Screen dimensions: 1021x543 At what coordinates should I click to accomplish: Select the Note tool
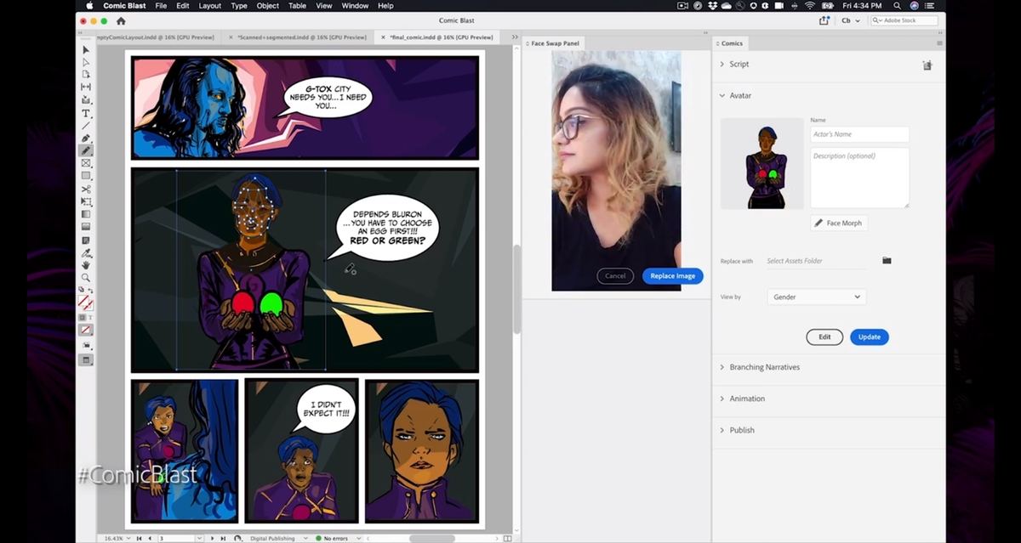coord(86,240)
